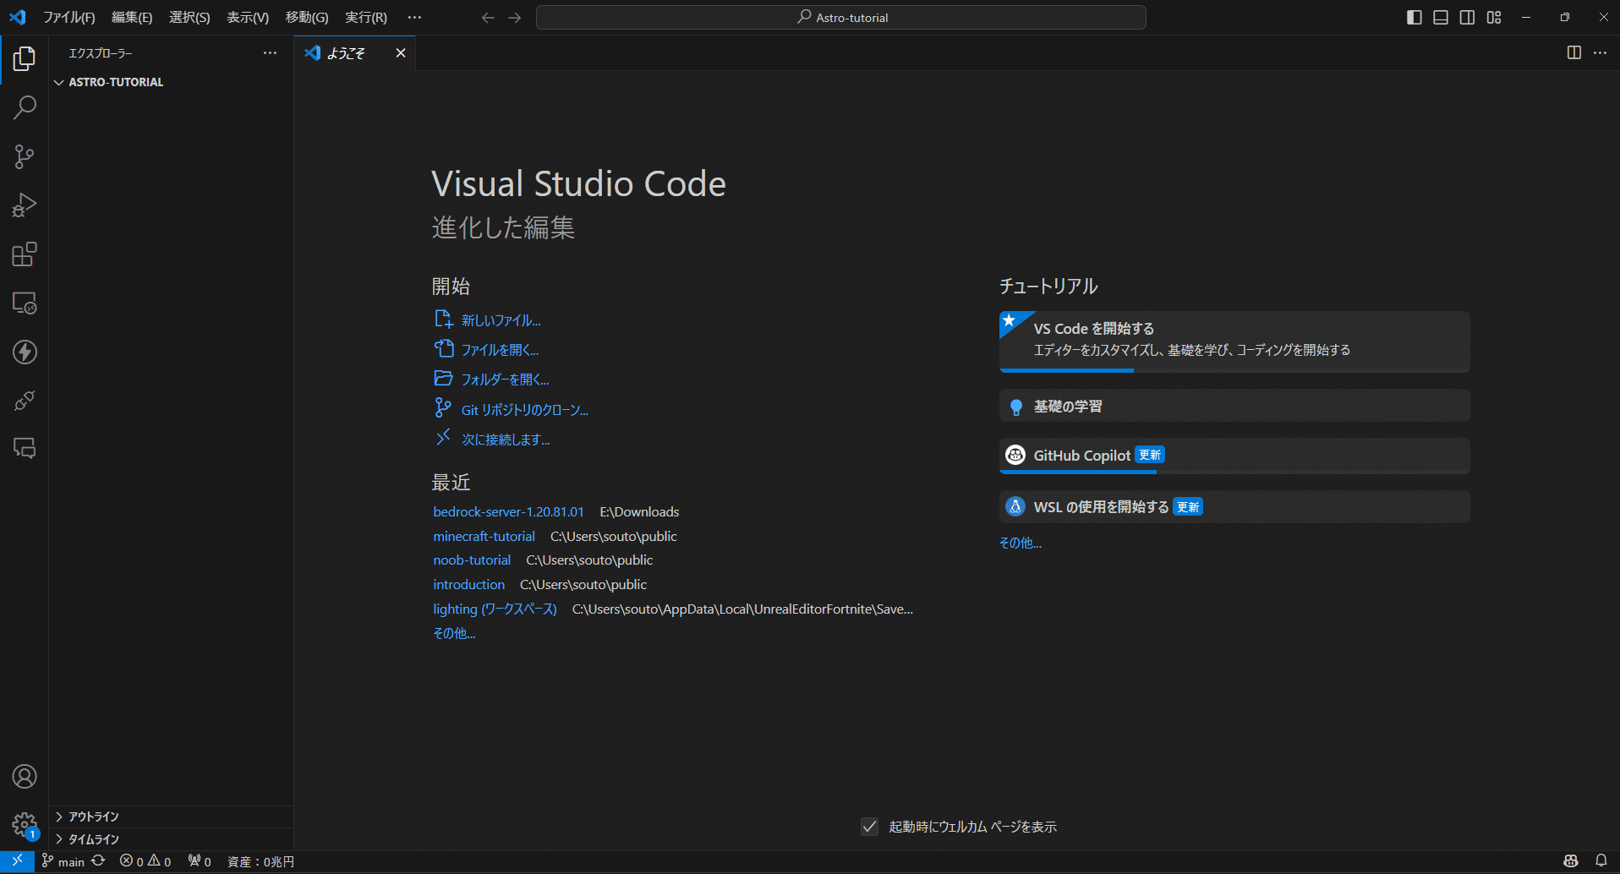The width and height of the screenshot is (1620, 874).
Task: Click その他... under the 最近 list
Action: click(454, 634)
